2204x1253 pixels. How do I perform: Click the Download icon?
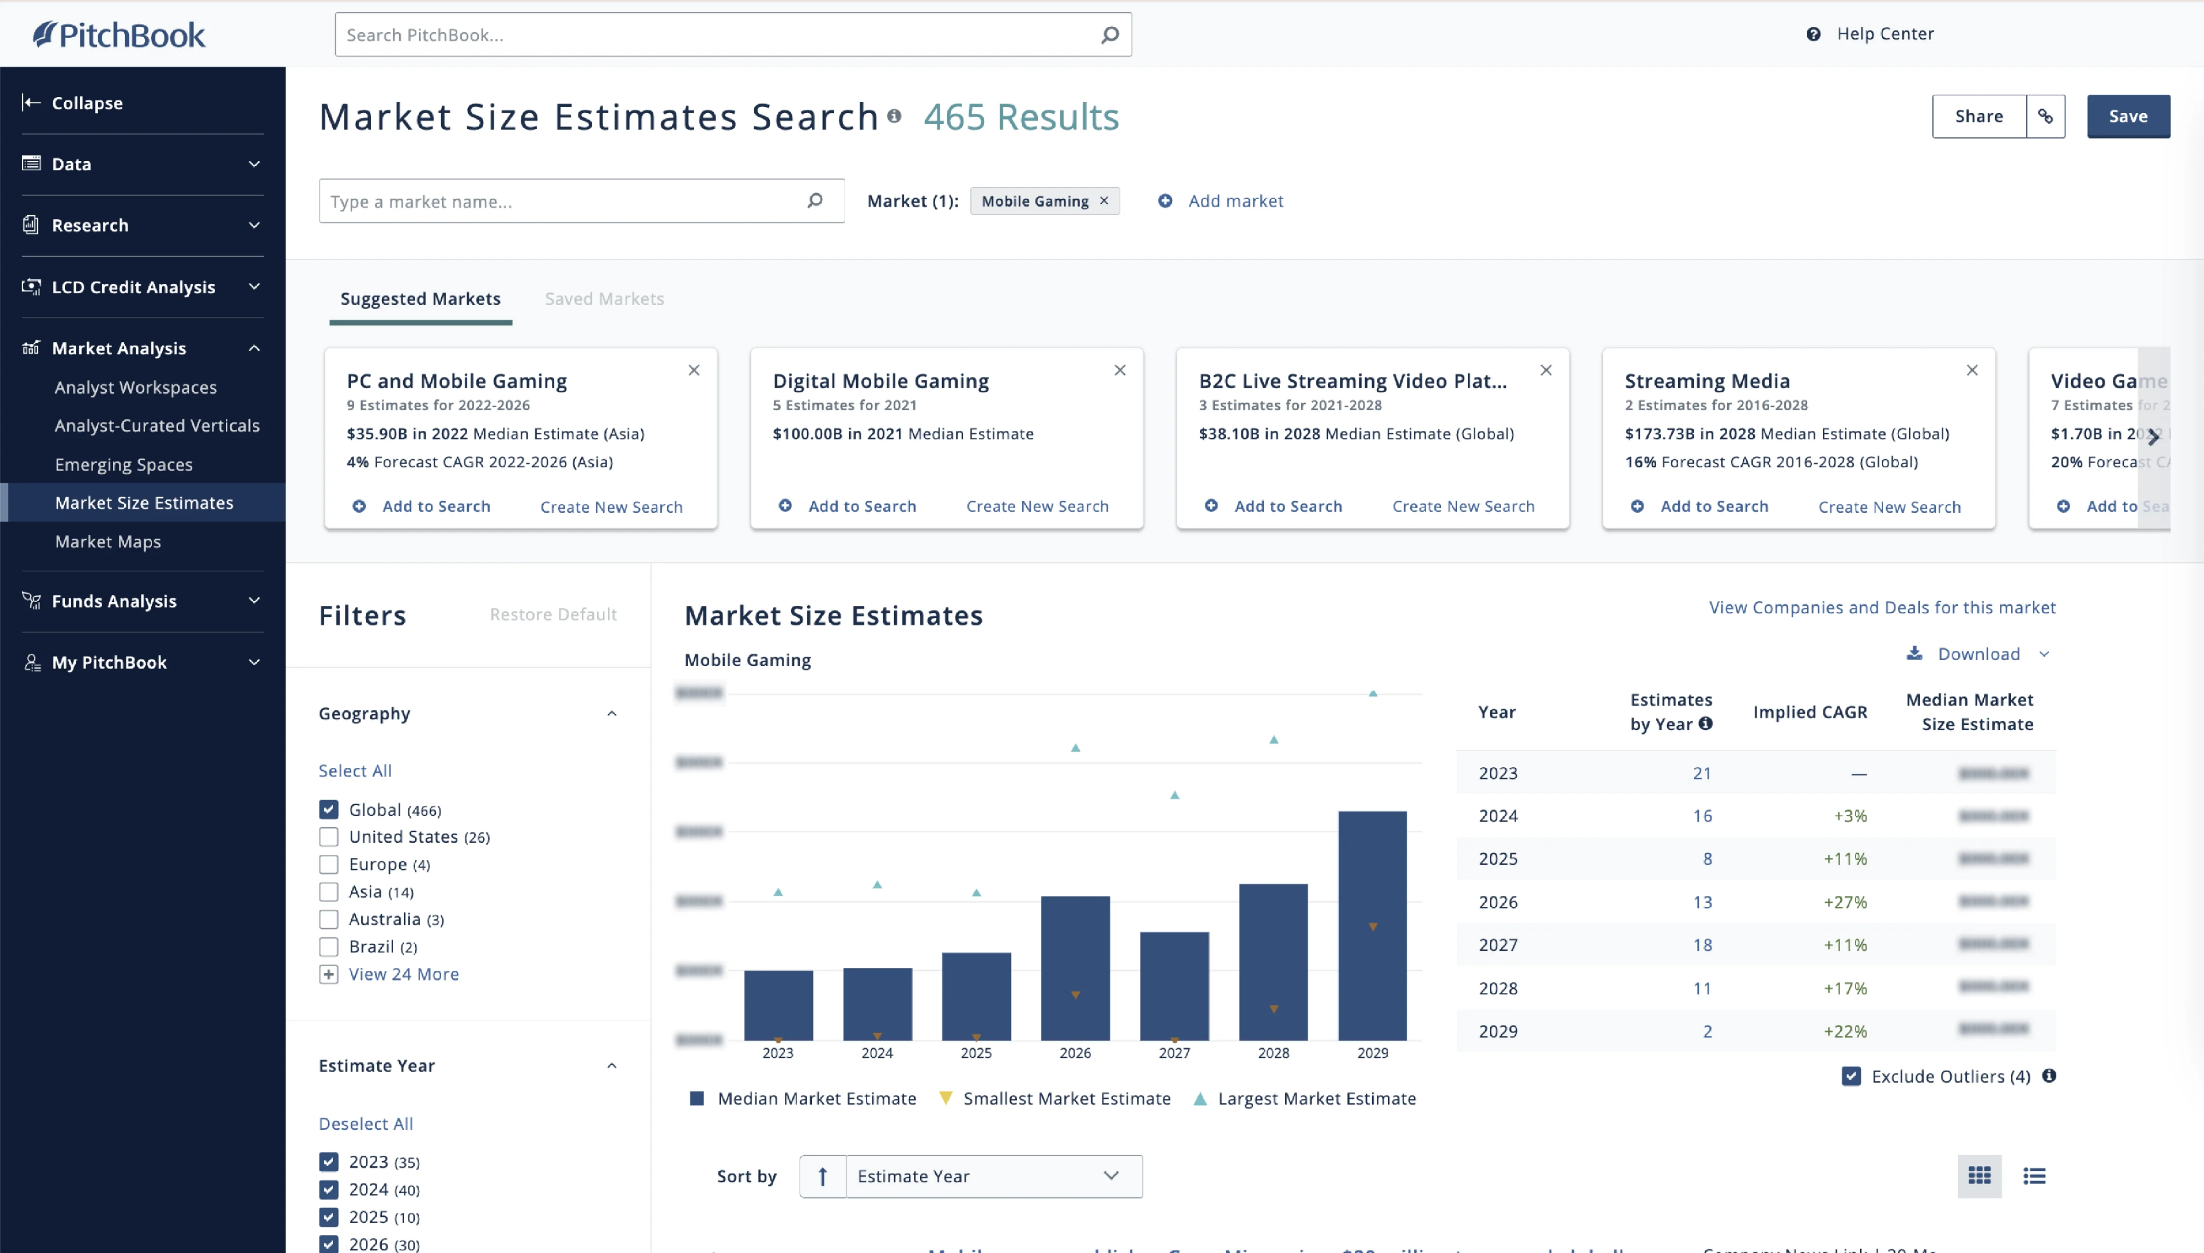[1914, 653]
